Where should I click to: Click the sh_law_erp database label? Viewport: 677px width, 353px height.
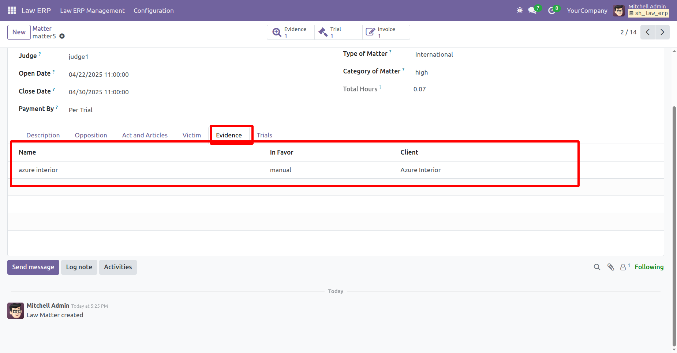point(648,13)
